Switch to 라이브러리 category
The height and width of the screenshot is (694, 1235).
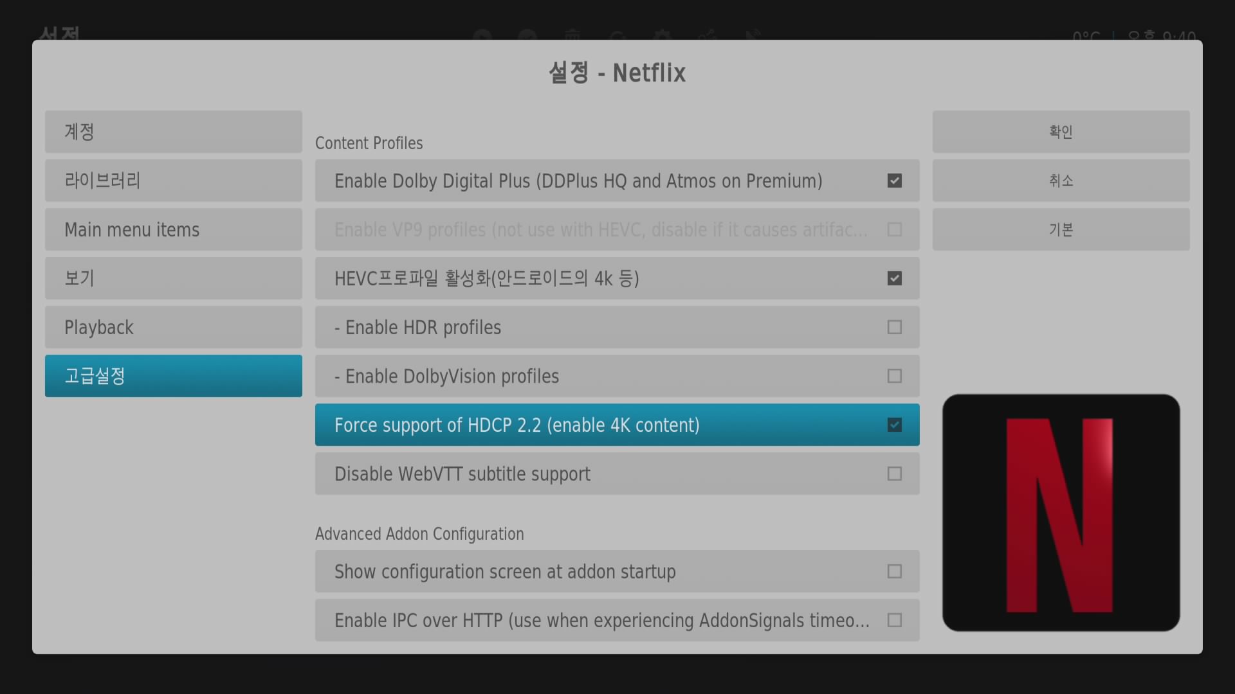coord(173,181)
